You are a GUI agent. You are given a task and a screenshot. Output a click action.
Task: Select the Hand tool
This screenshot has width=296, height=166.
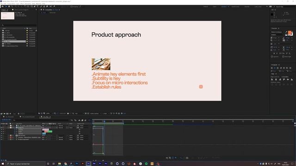pyautogui.click(x=9, y=6)
